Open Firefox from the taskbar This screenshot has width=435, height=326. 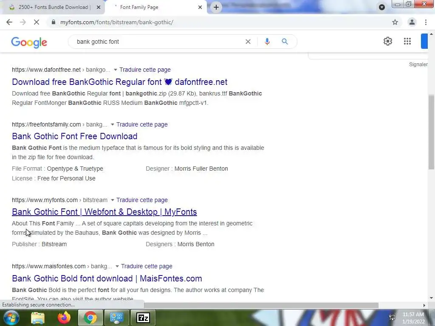(x=64, y=318)
